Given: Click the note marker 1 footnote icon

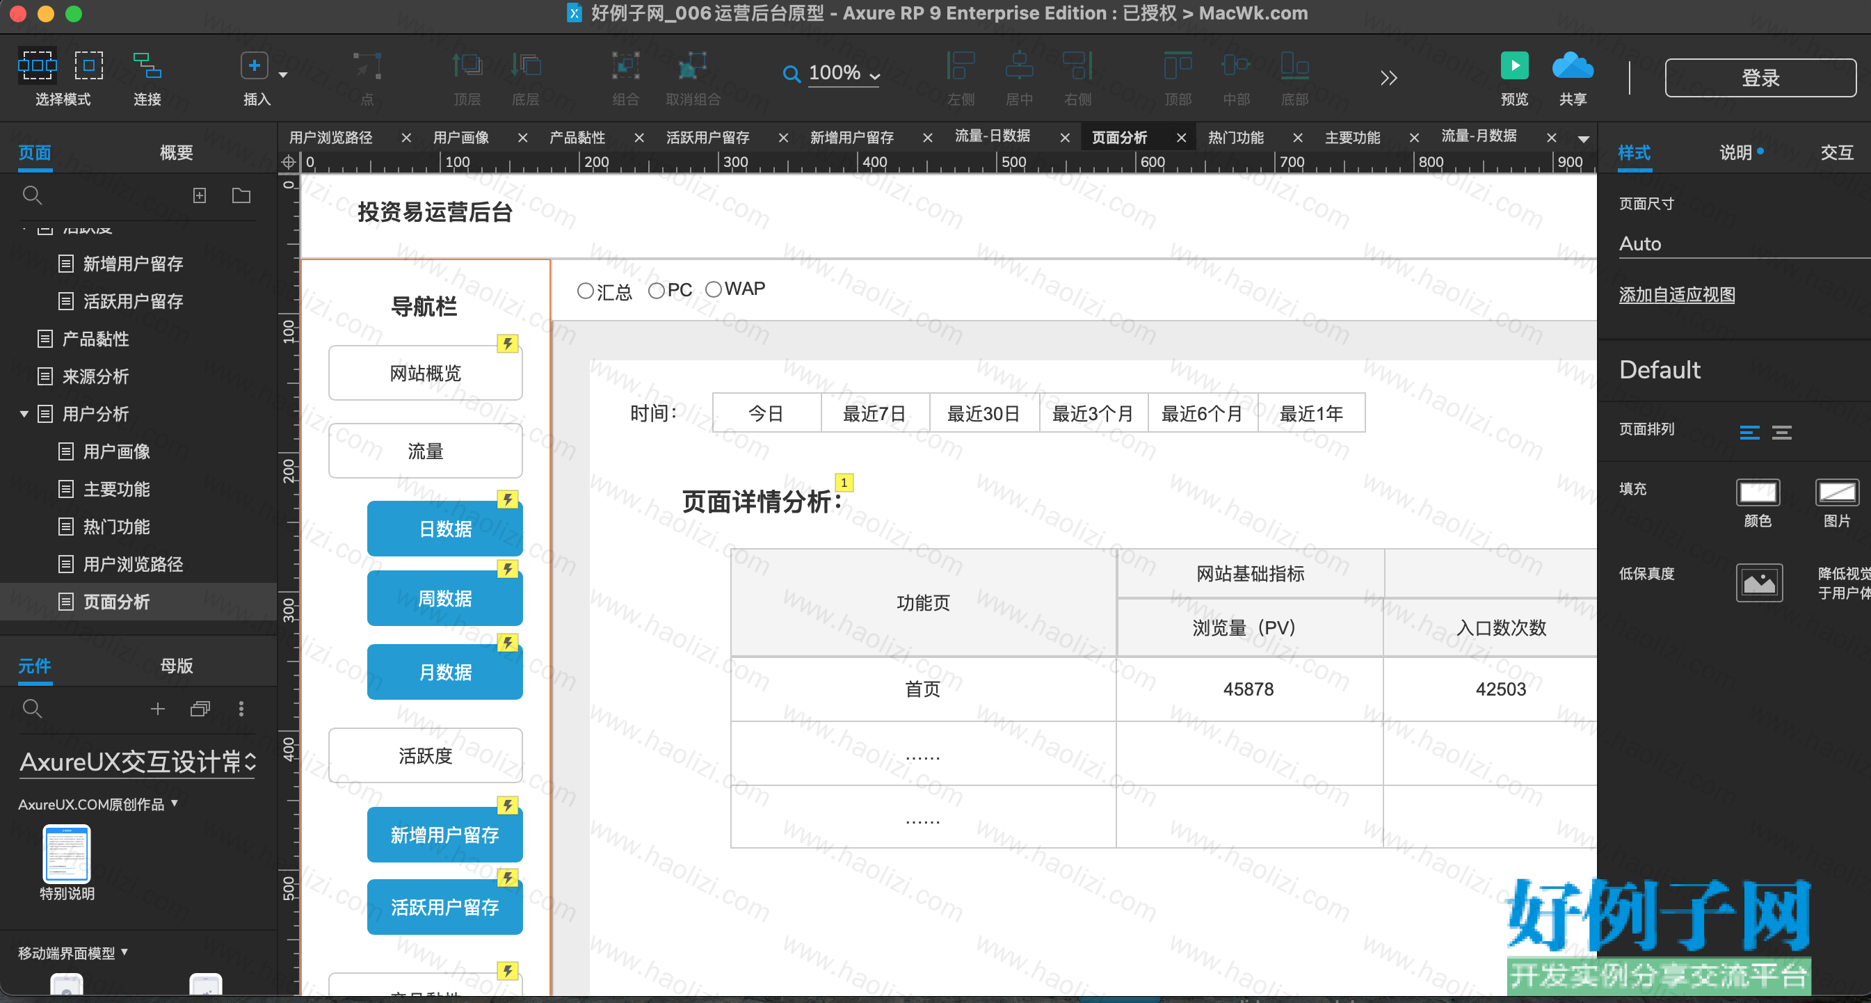Looking at the screenshot, I should click(844, 482).
